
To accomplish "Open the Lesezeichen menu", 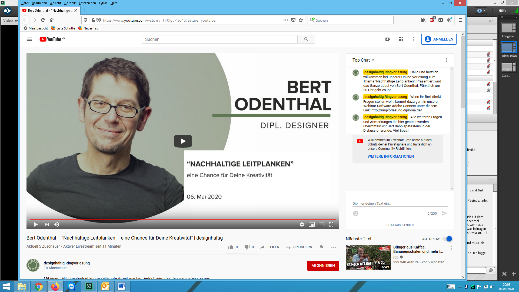I will (x=87, y=3).
